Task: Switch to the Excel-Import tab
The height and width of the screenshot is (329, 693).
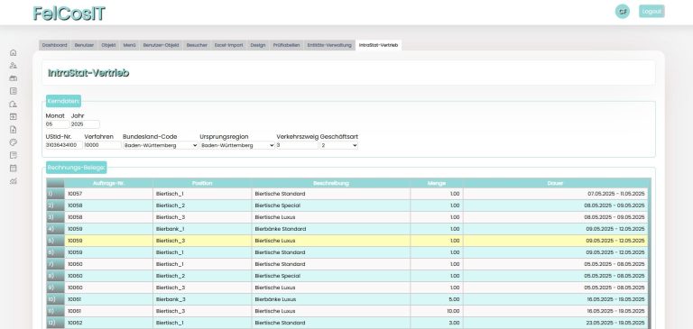Action: [x=229, y=45]
